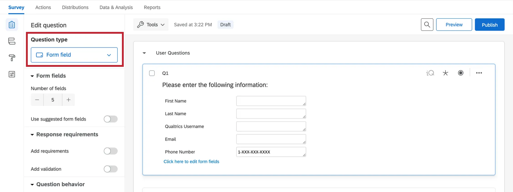Enable the Add requirements toggle

(110, 151)
